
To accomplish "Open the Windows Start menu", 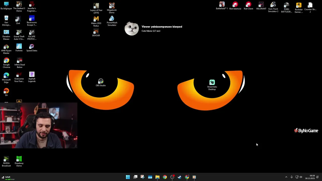I will [x=128, y=177].
